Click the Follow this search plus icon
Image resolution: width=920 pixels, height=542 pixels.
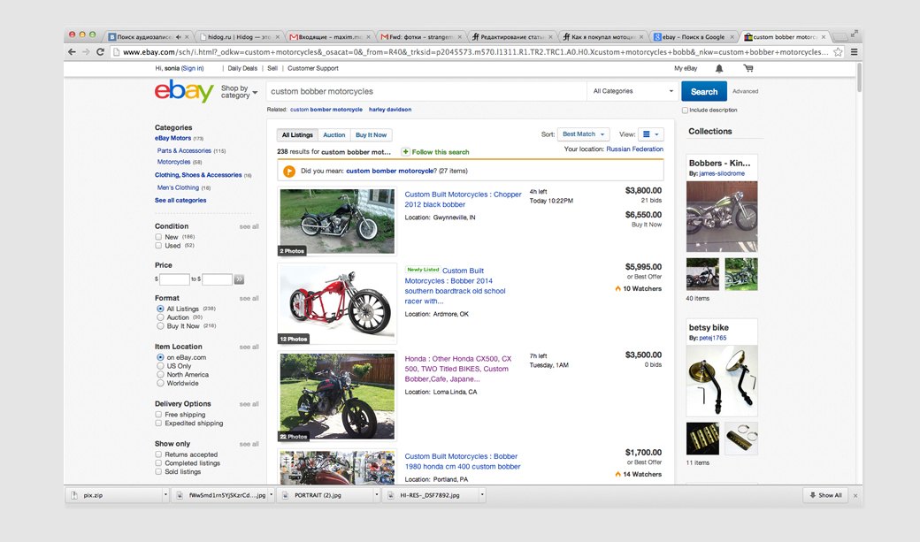coord(405,152)
